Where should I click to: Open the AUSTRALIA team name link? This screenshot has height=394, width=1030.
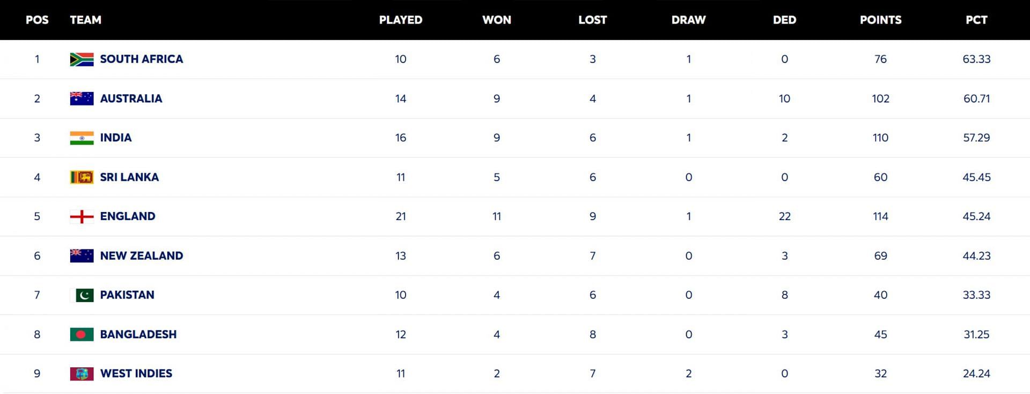pyautogui.click(x=131, y=98)
